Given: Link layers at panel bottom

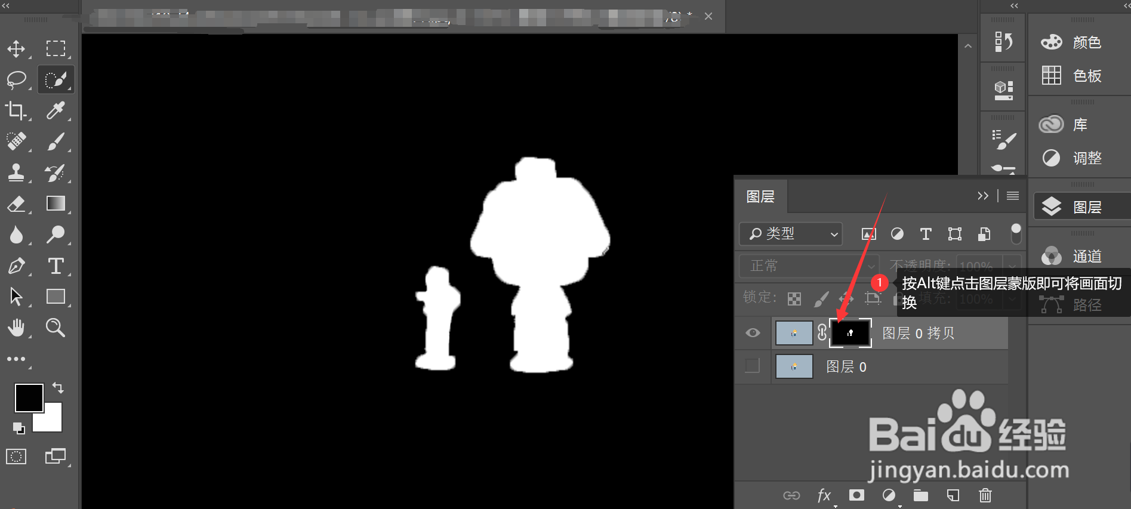Looking at the screenshot, I should 791,495.
